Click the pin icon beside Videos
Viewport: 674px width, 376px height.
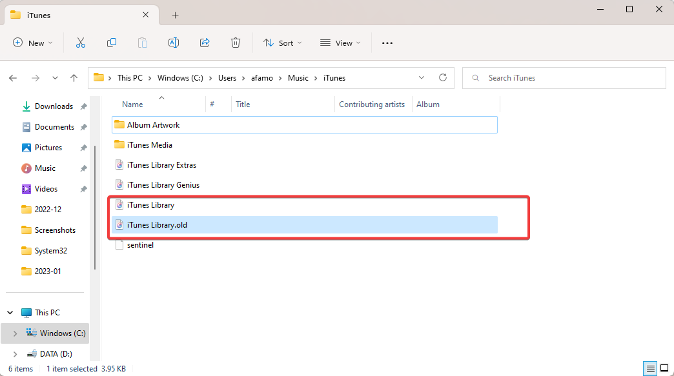[83, 189]
